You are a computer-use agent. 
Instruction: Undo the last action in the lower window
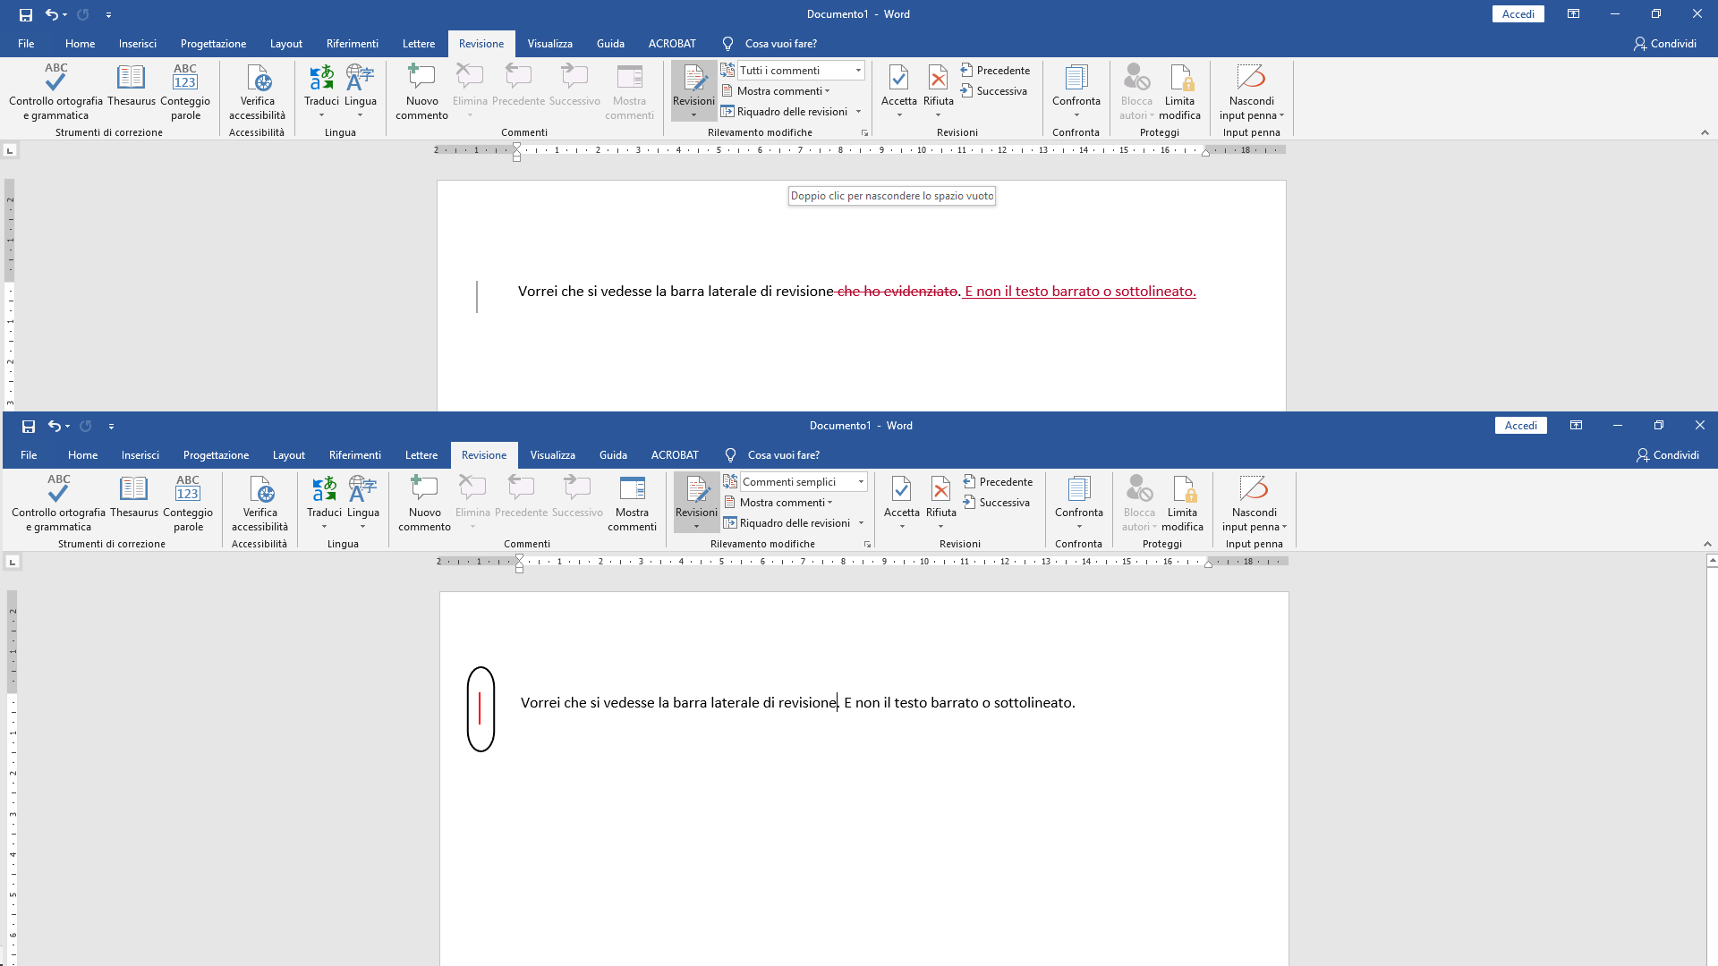[55, 426]
